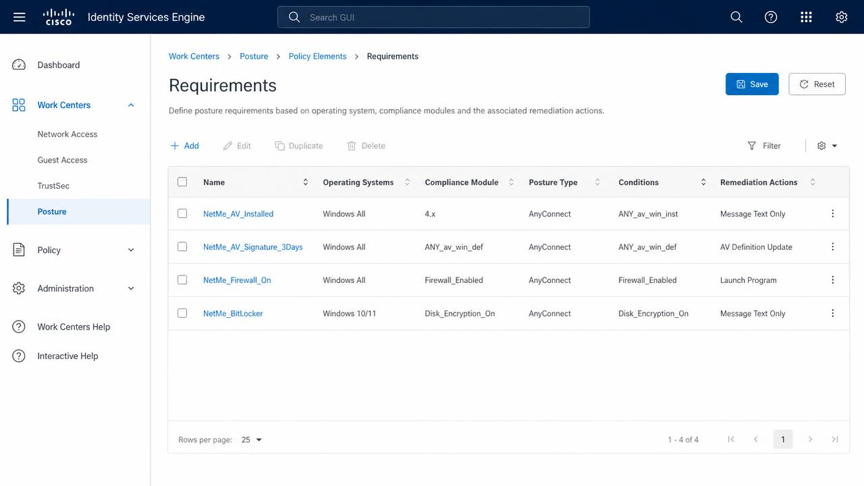Go to Policy Elements breadcrumb
The image size is (864, 486).
[x=317, y=57]
